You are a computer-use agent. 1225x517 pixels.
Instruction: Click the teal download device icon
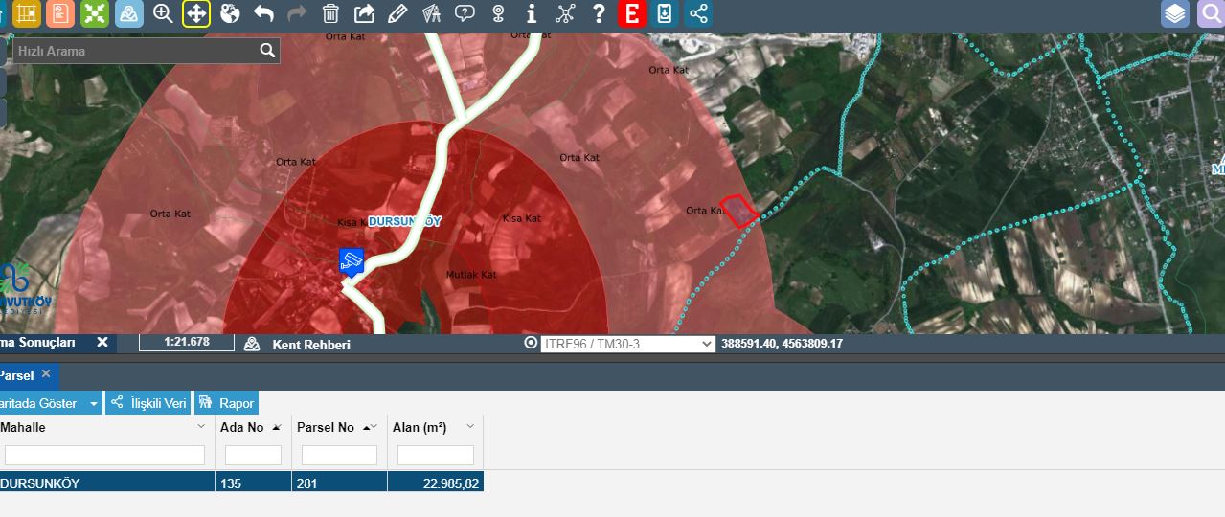click(665, 13)
